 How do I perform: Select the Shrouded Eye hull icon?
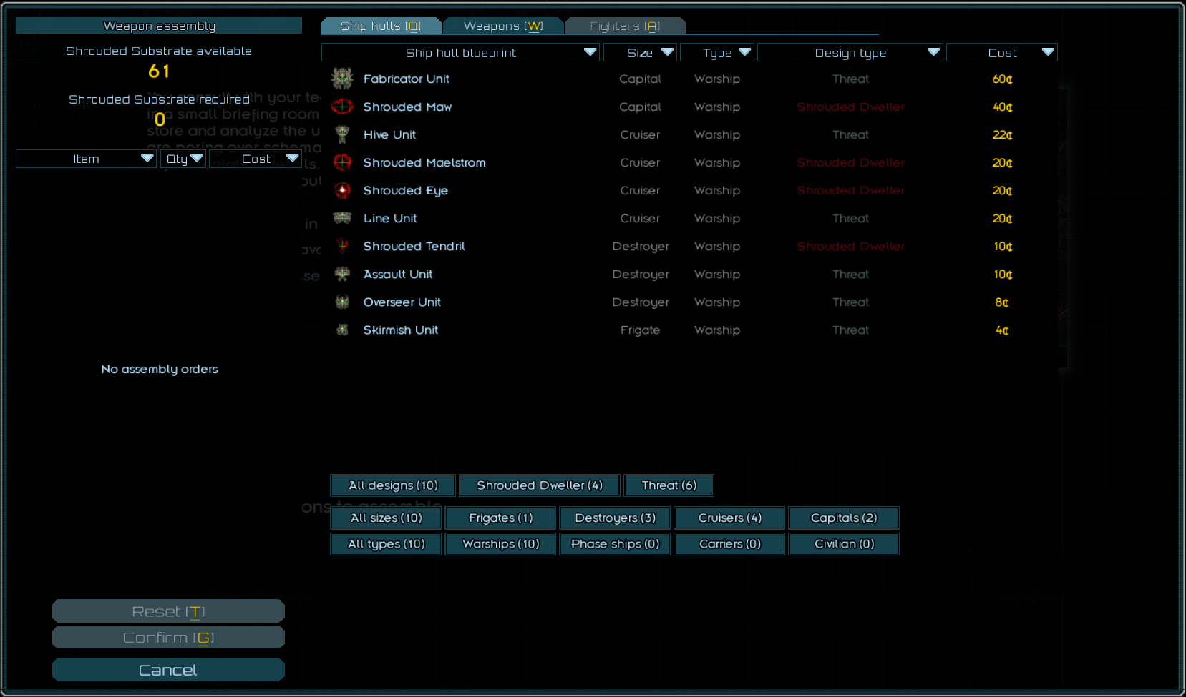click(342, 190)
